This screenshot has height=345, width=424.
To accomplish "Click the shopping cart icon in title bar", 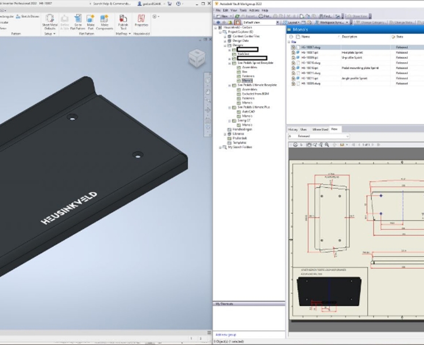I will click(170, 4).
